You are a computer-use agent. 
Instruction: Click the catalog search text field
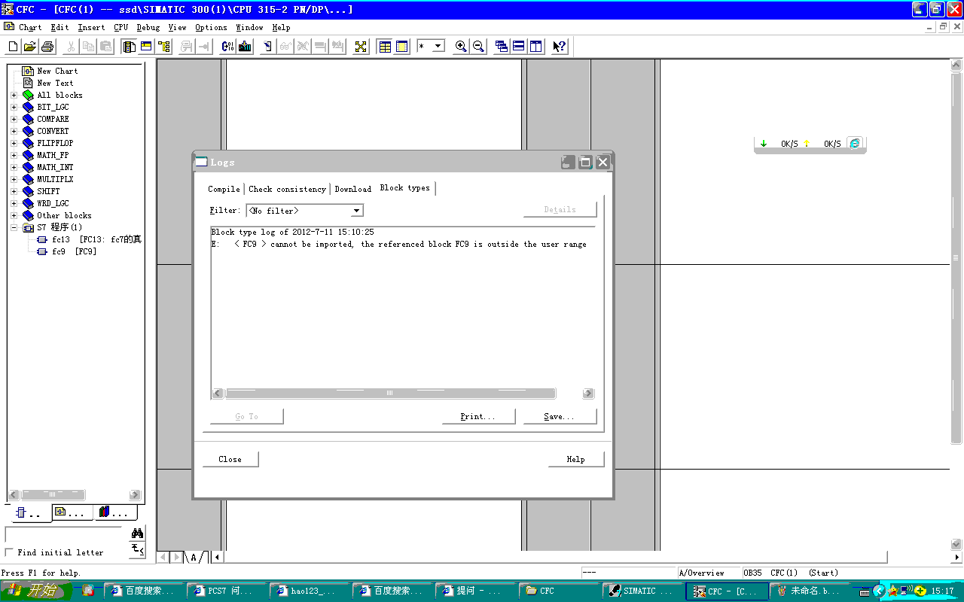(63, 534)
